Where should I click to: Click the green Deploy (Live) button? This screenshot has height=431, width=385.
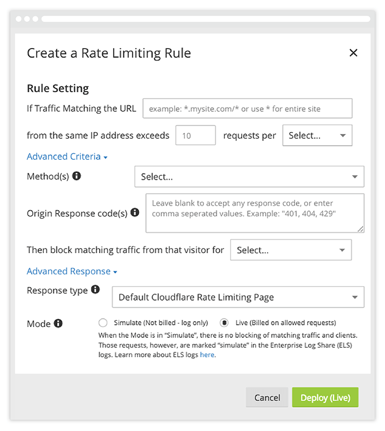click(325, 398)
